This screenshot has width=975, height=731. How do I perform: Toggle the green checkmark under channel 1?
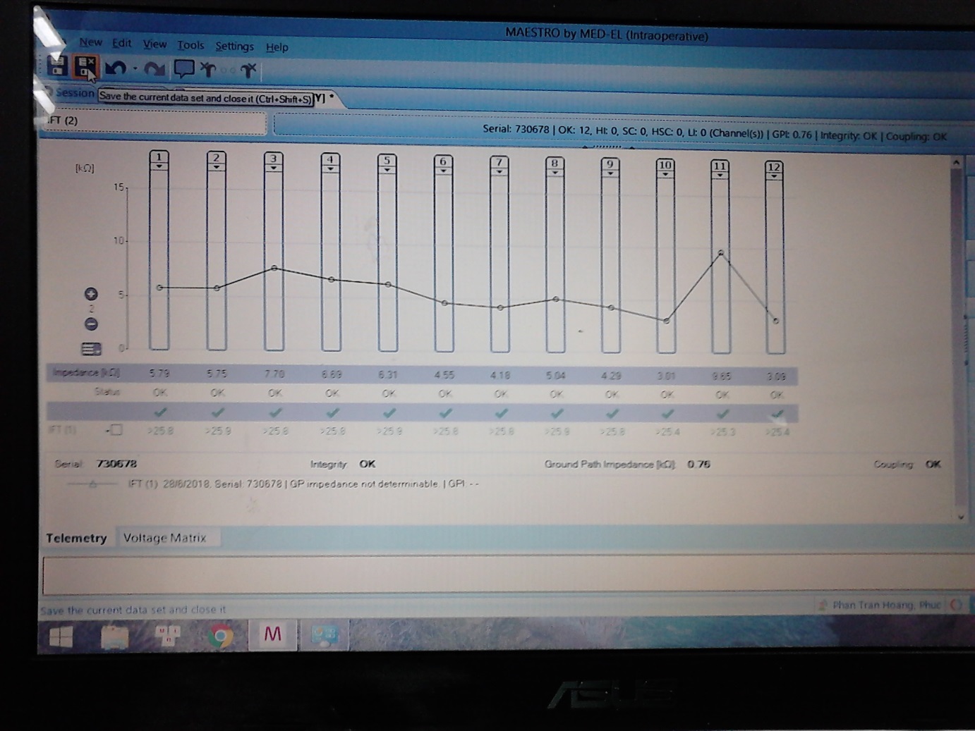click(x=160, y=412)
